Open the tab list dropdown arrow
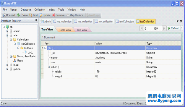The width and height of the screenshot is (185, 107). [177, 21]
